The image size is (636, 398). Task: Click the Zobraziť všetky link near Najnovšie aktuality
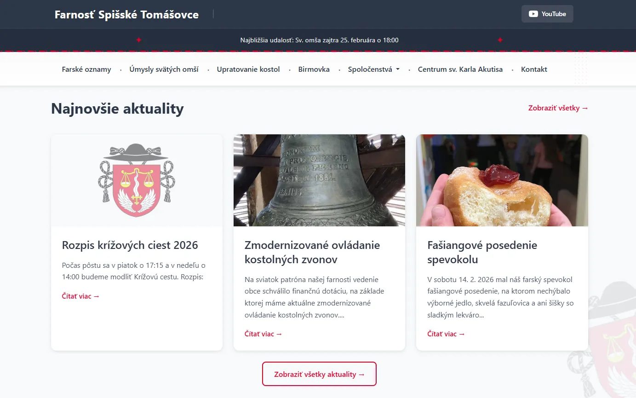tap(558, 108)
